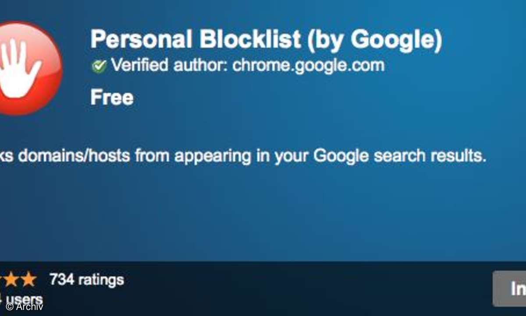Open the 734 ratings link
The height and width of the screenshot is (316, 526).
point(86,279)
